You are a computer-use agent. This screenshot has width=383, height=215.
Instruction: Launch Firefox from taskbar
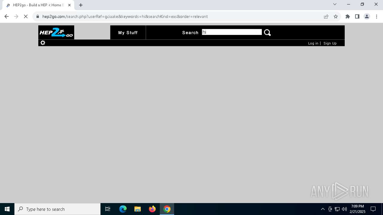coord(152,209)
